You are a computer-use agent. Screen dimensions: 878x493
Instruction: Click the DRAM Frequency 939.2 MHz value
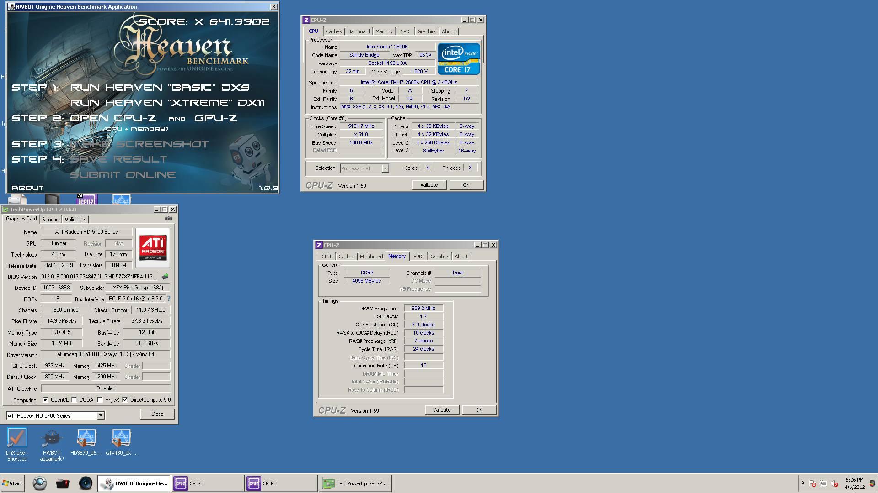coord(423,308)
